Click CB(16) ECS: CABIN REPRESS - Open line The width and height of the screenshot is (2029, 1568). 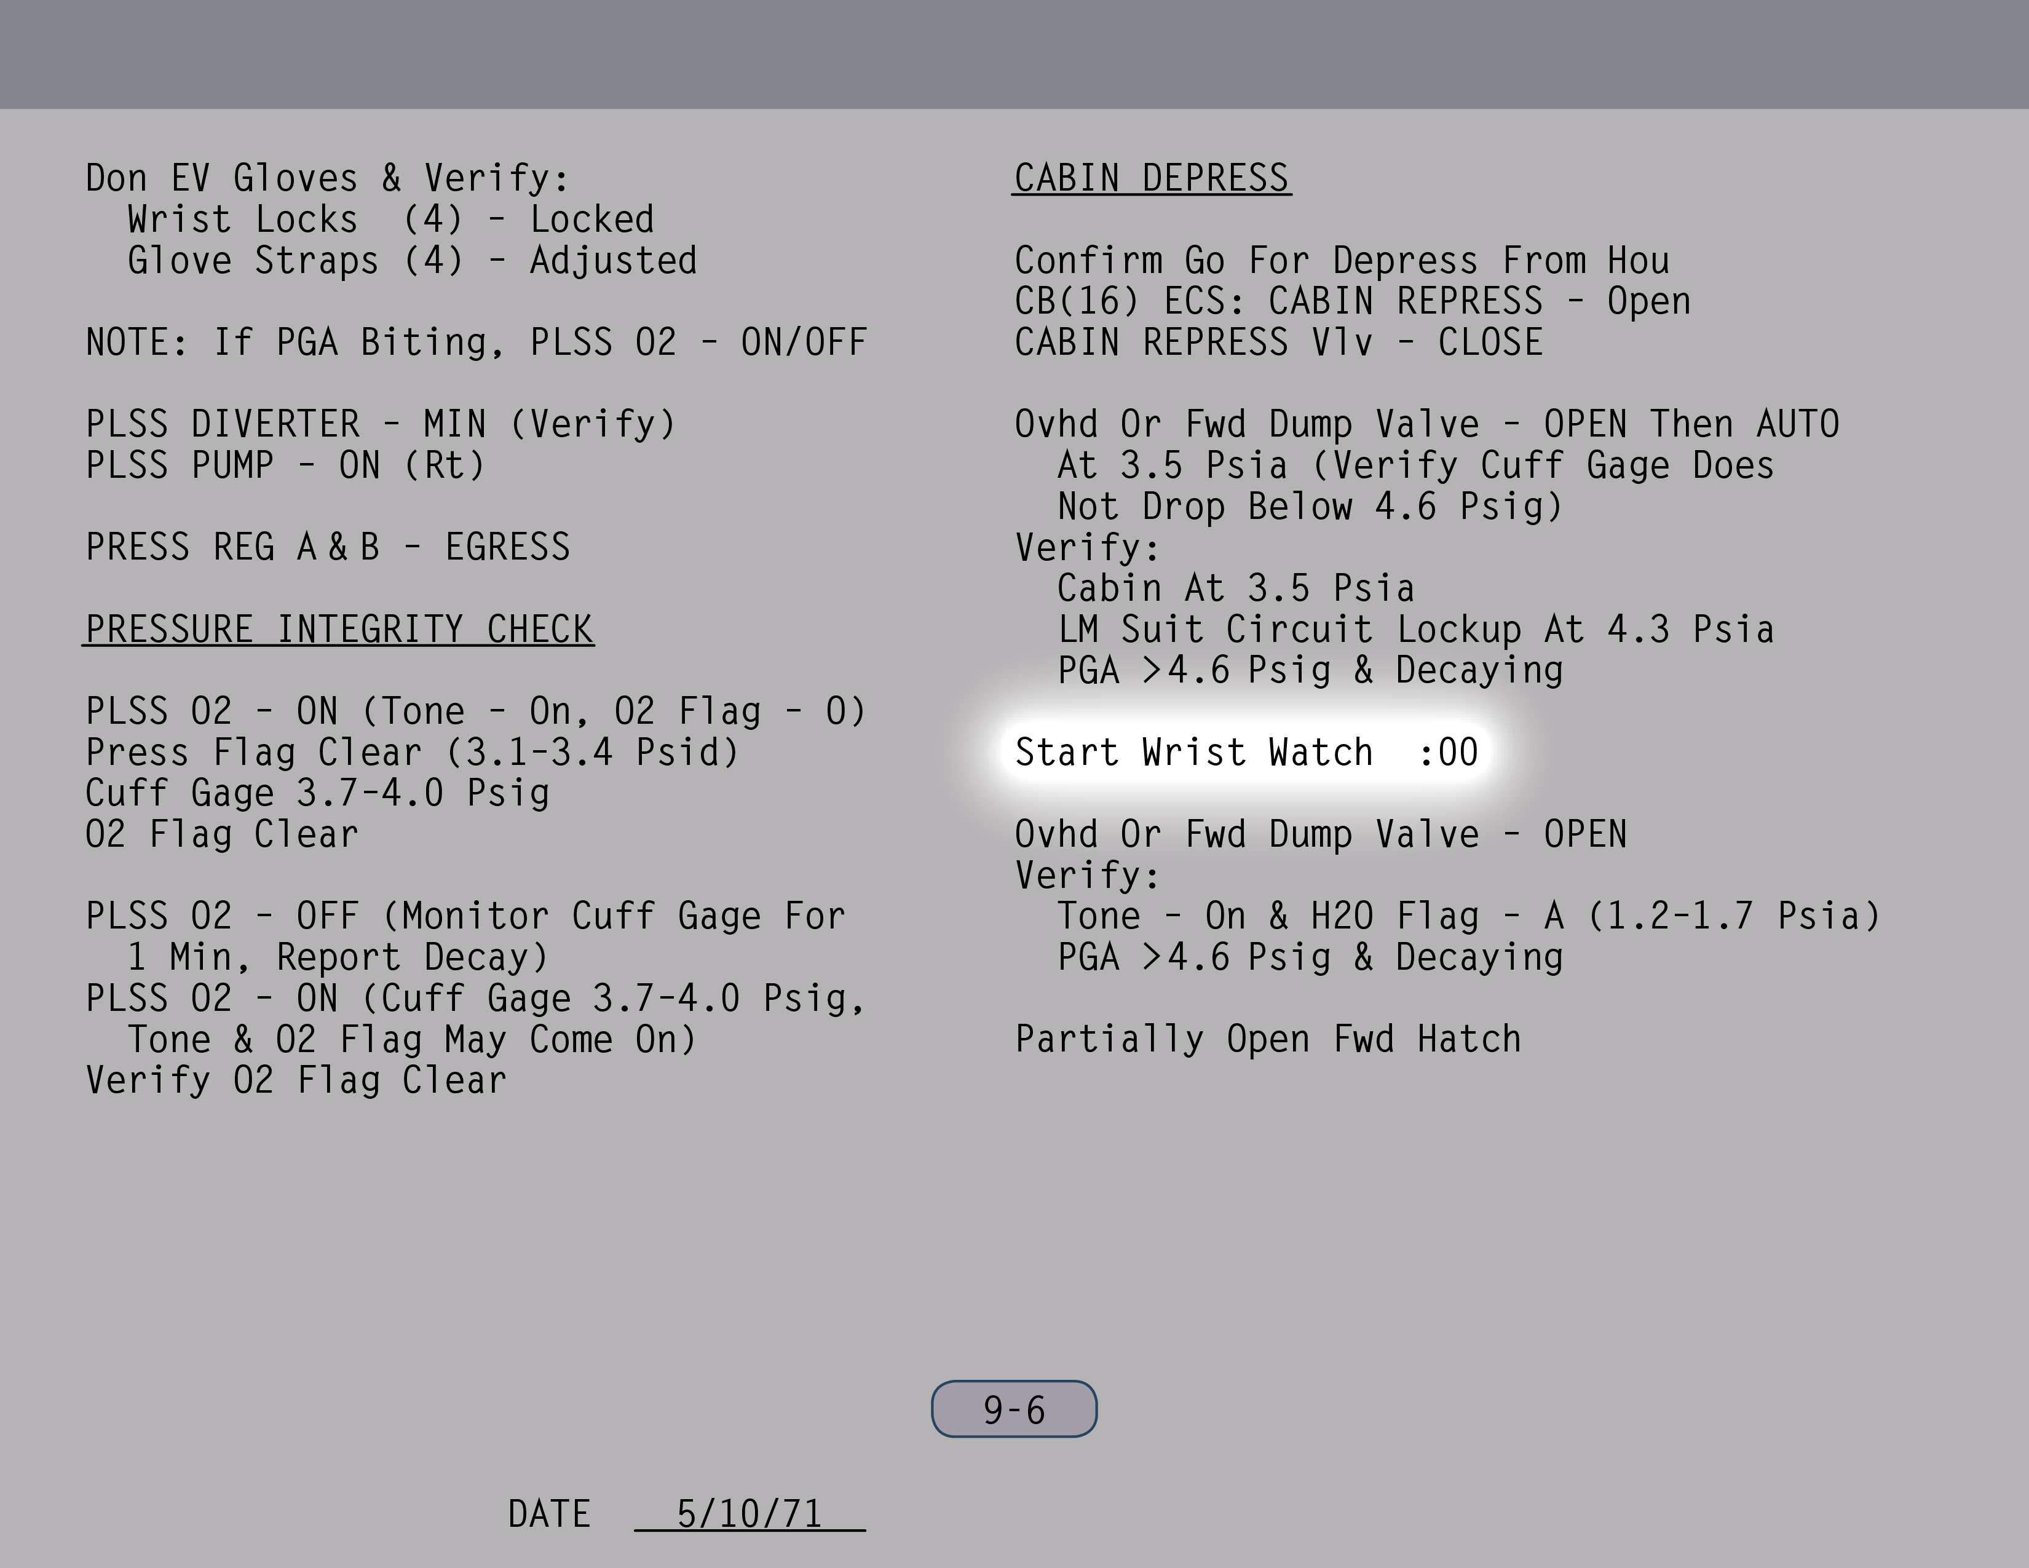(x=1351, y=301)
